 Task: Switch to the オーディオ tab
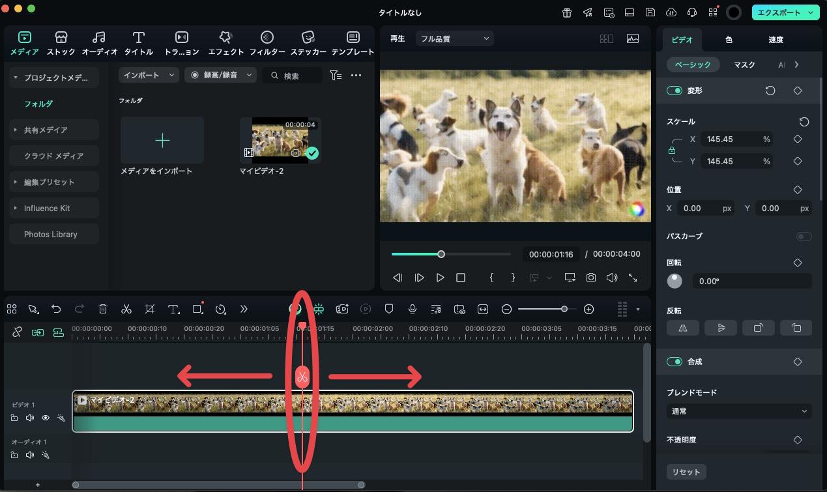(100, 43)
